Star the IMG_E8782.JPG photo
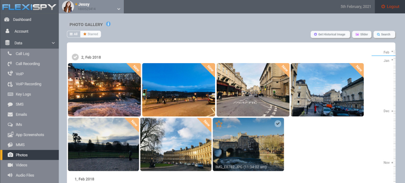Image resolution: width=405 pixels, height=183 pixels. point(219,124)
